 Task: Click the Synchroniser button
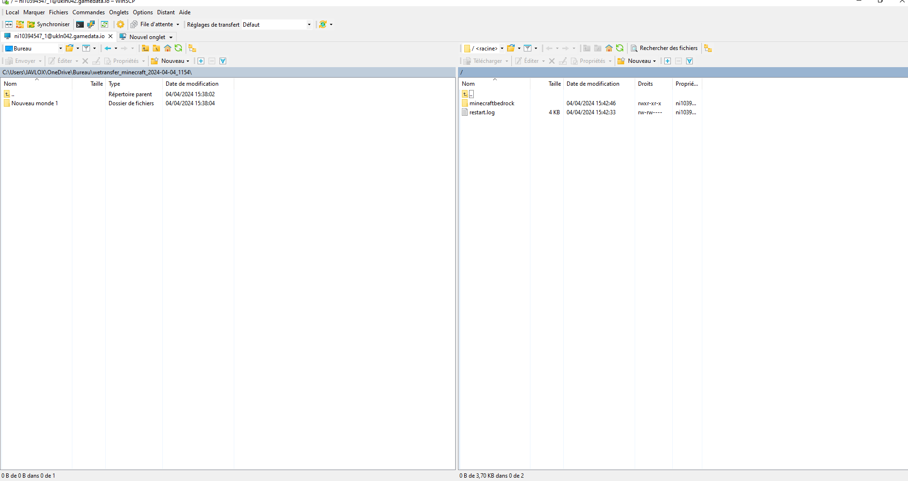49,24
